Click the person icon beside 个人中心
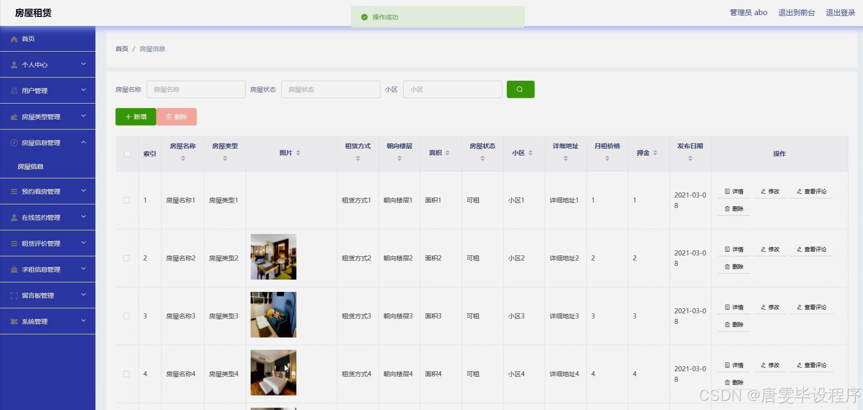Screen dimensions: 863x410 tap(14, 65)
